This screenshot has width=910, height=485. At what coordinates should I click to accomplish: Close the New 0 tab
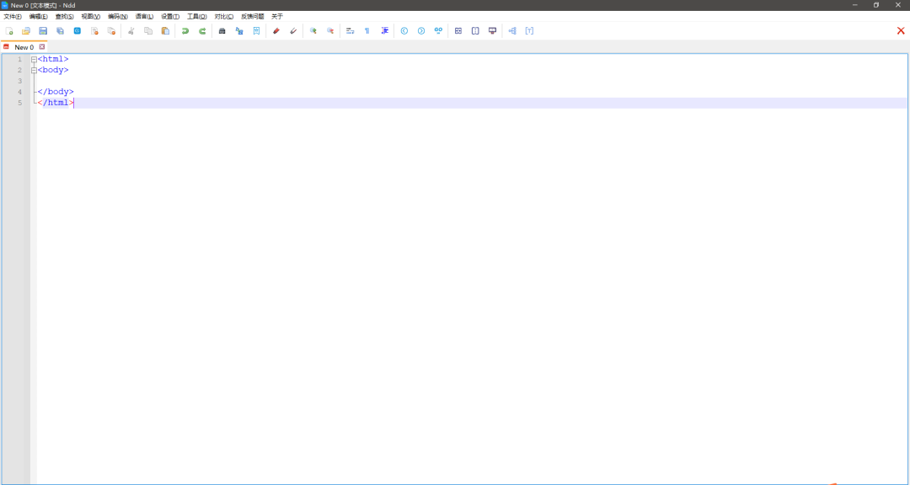coord(42,47)
